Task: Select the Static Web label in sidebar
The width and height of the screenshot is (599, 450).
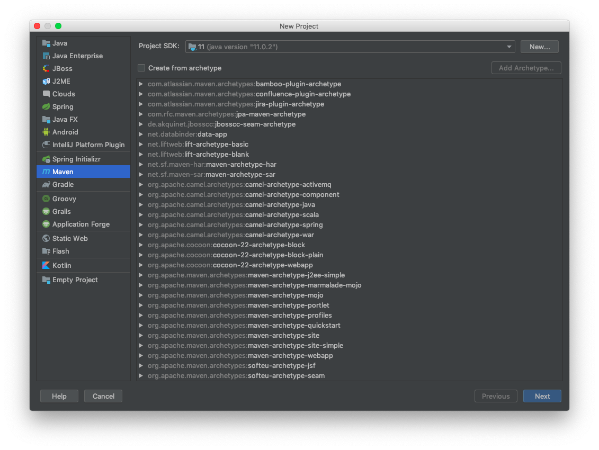Action: tap(70, 238)
